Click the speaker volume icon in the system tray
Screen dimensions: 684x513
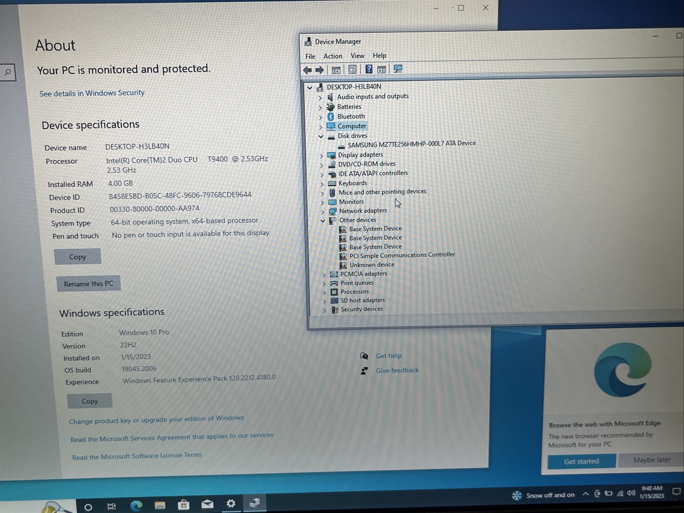pyautogui.click(x=631, y=493)
